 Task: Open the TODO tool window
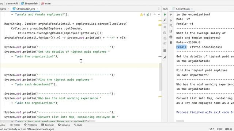[x=15, y=125]
